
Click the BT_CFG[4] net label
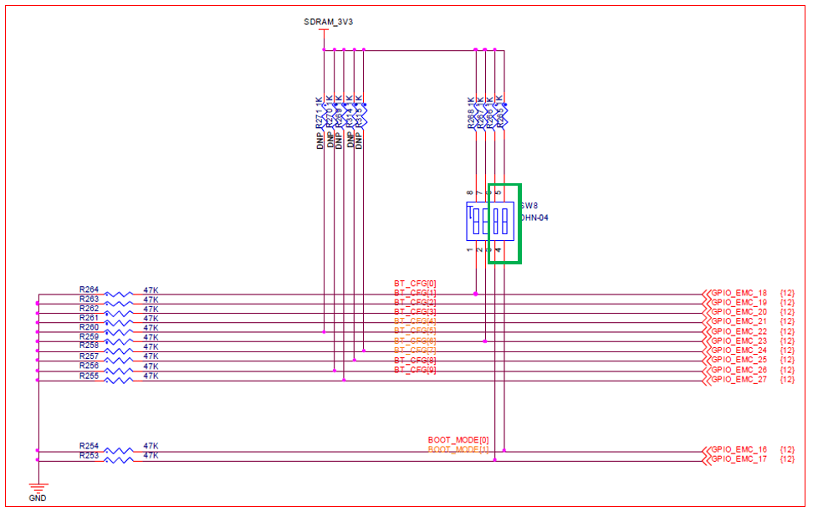tap(415, 321)
